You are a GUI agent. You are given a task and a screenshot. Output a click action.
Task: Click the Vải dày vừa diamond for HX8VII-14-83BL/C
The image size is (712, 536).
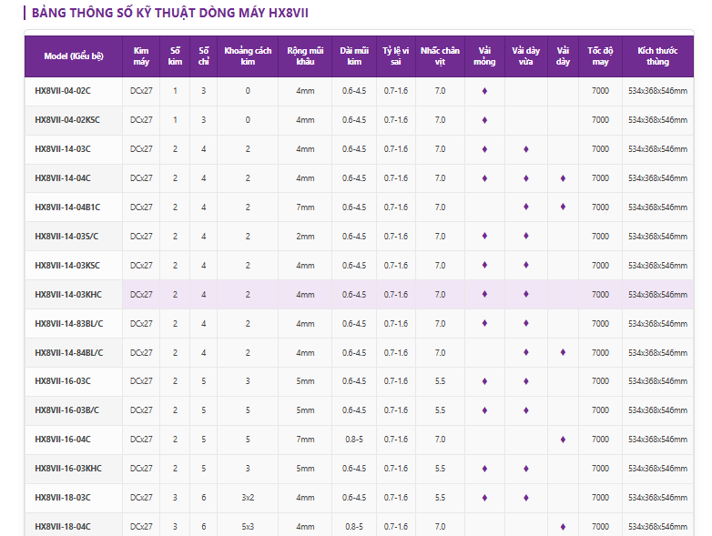[526, 323]
